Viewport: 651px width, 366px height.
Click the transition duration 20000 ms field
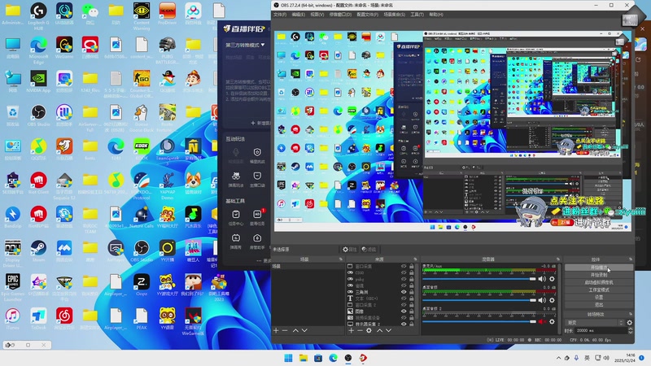(601, 330)
